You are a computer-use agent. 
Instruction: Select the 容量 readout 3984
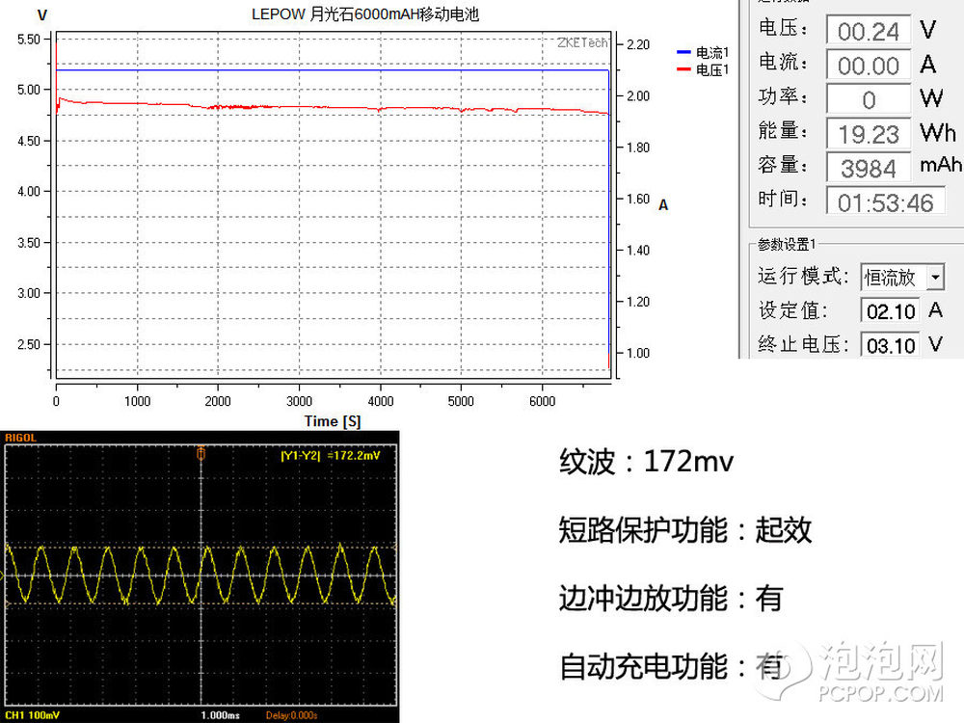pyautogui.click(x=869, y=168)
